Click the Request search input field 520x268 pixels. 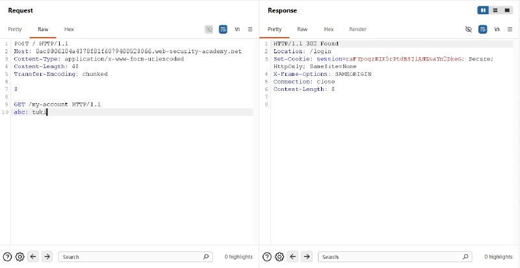[135, 257]
